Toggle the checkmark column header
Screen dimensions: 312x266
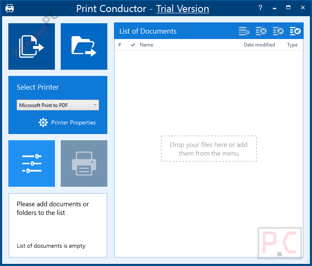[133, 45]
